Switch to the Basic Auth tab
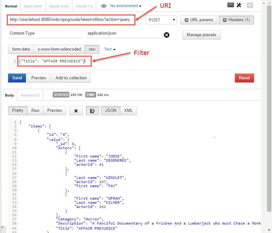The image size is (272, 233). 33,6
